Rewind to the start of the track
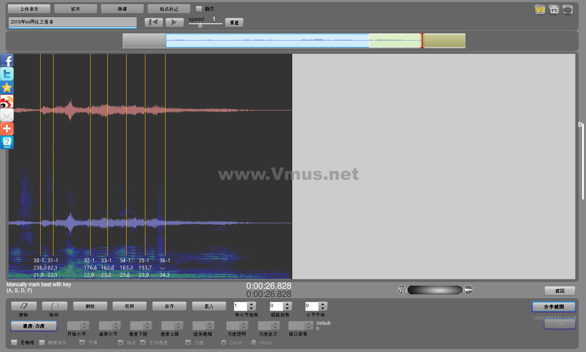586x352 pixels. pos(154,22)
